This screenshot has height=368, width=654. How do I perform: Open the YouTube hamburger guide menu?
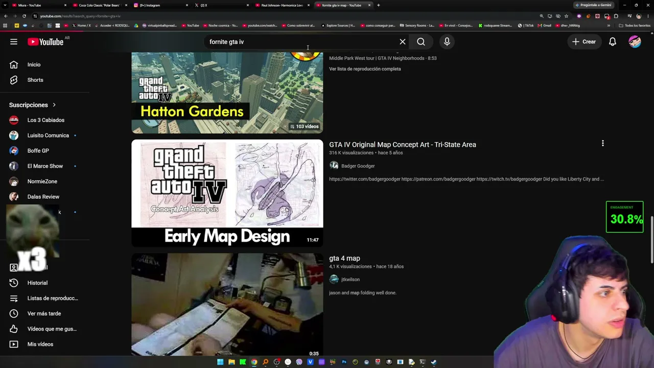tap(14, 42)
